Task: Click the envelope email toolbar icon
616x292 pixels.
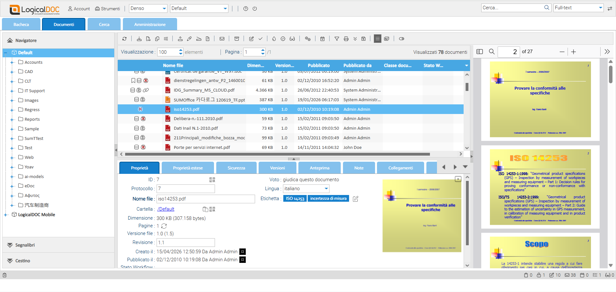Action: (222, 39)
